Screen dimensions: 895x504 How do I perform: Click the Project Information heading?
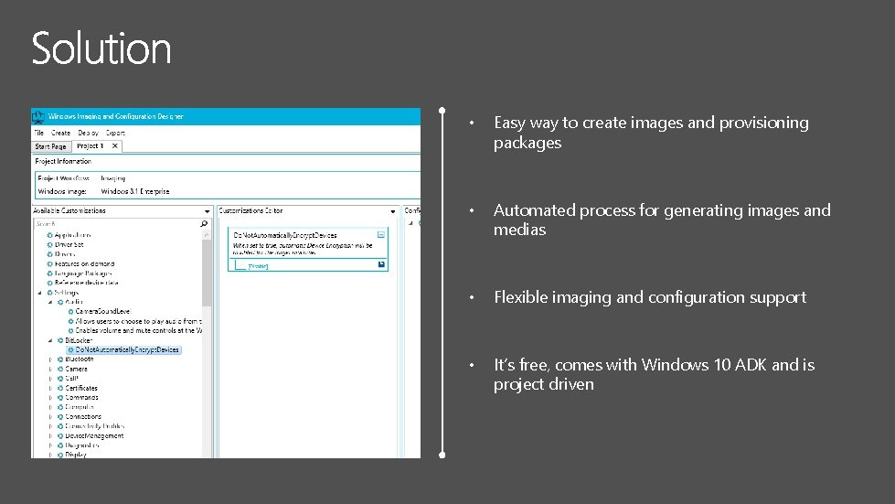63,162
